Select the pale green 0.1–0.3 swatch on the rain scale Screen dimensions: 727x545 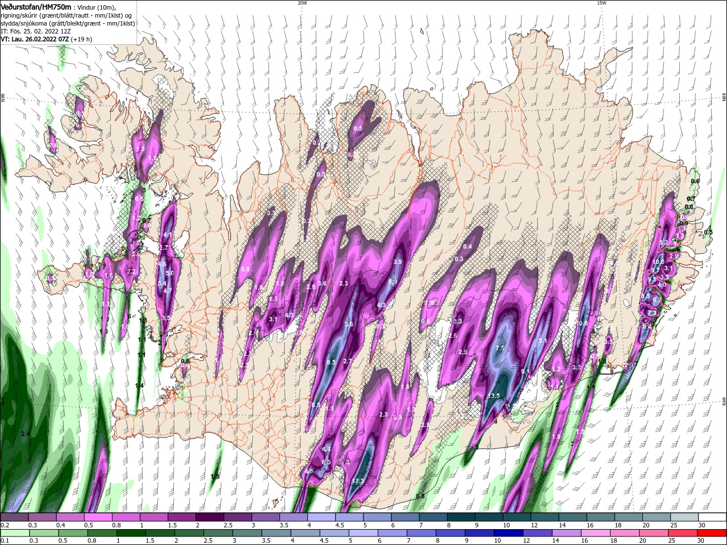(x=14, y=533)
